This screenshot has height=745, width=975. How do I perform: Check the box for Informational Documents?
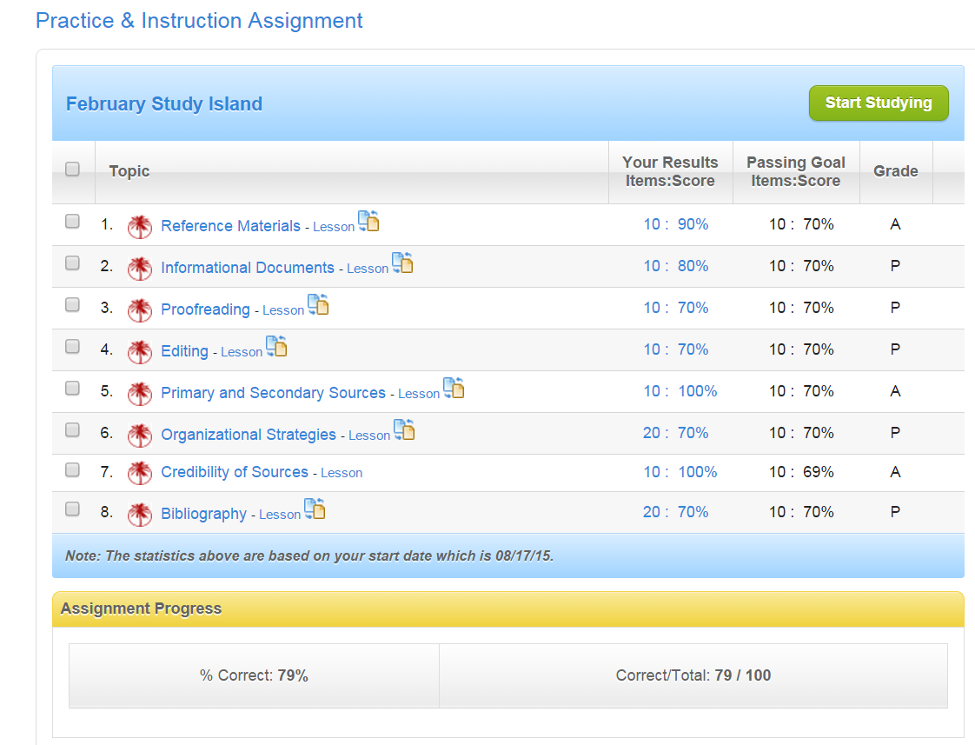pos(73,263)
